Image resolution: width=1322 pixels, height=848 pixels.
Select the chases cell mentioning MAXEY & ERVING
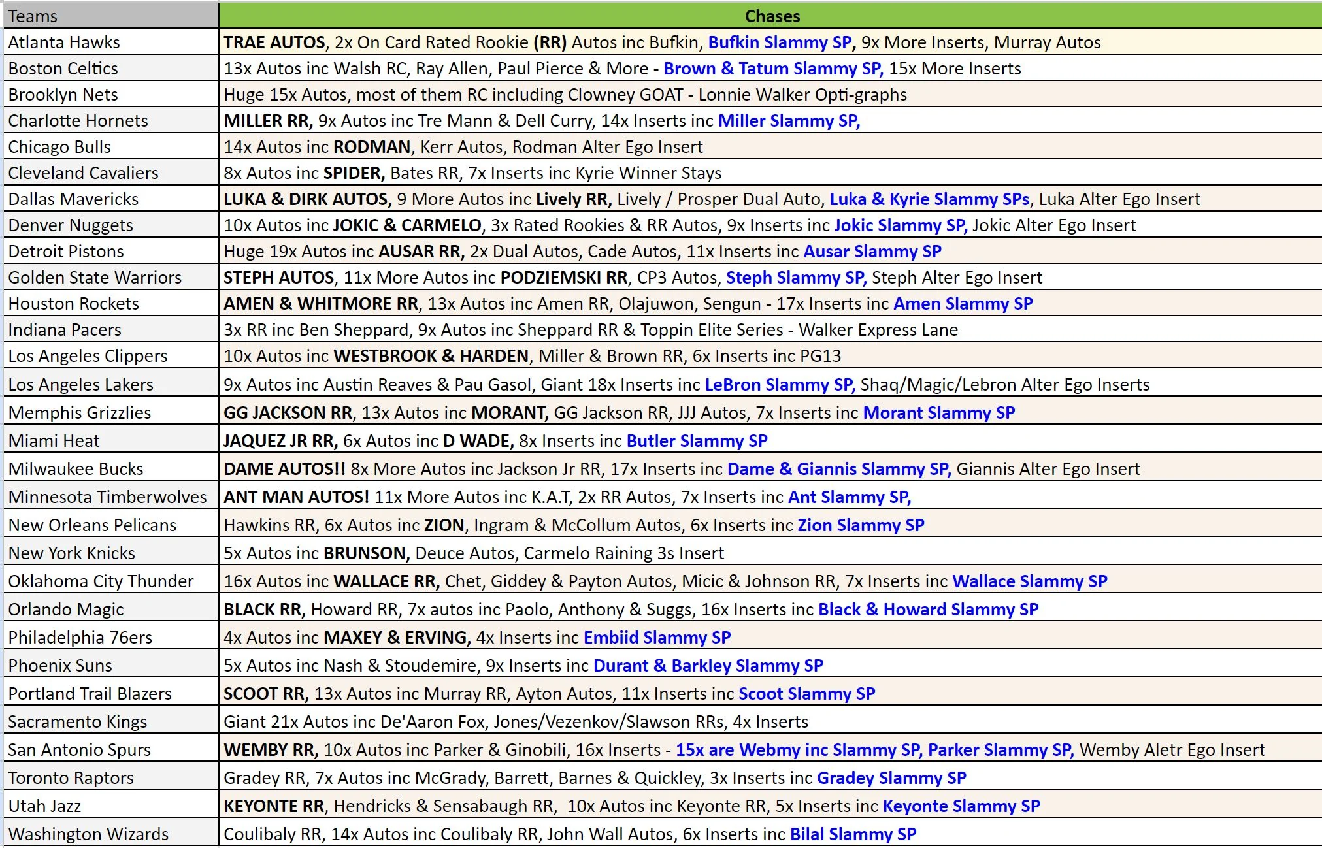click(x=770, y=636)
